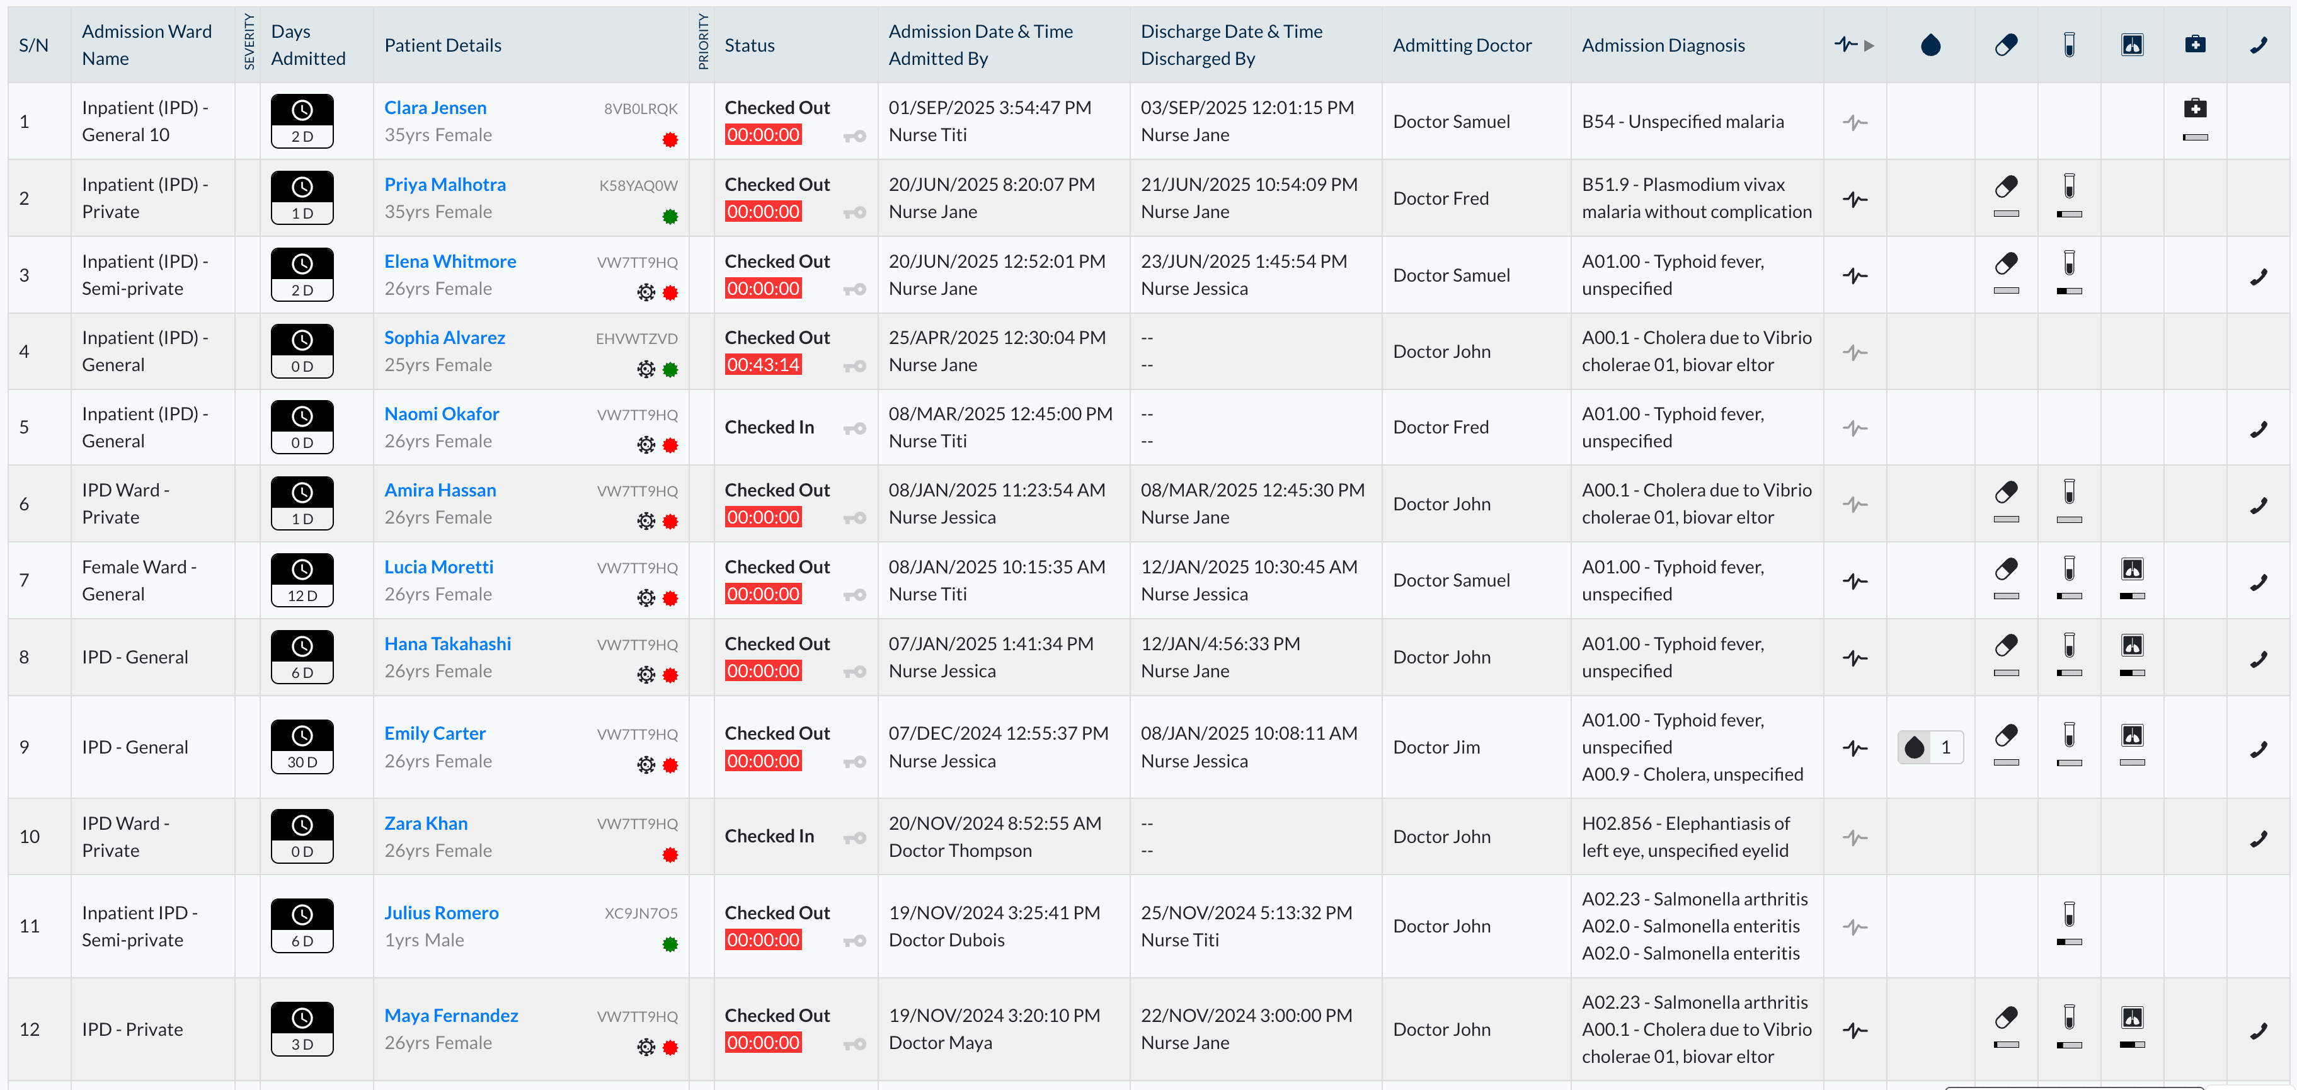This screenshot has width=2297, height=1090.
Task: Click the lab progress bar under Priya Malhotra's test tube
Action: point(2069,214)
